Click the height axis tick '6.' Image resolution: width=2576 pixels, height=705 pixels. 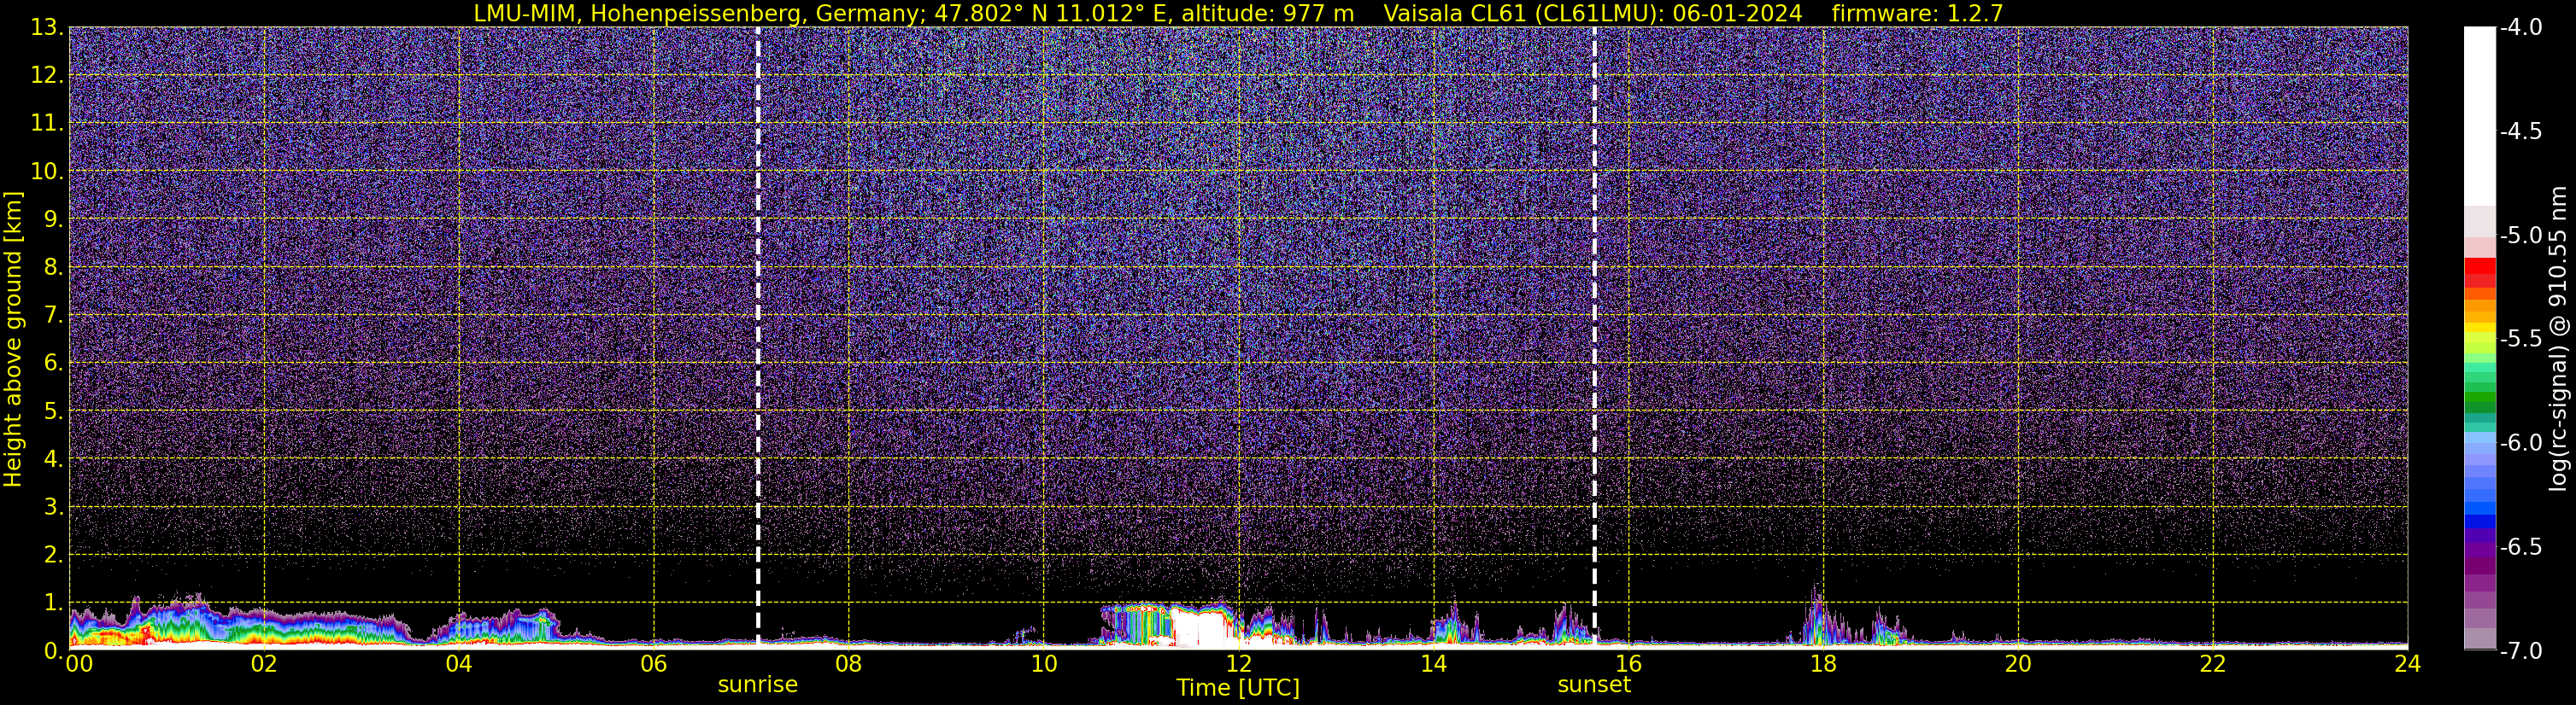coord(54,364)
